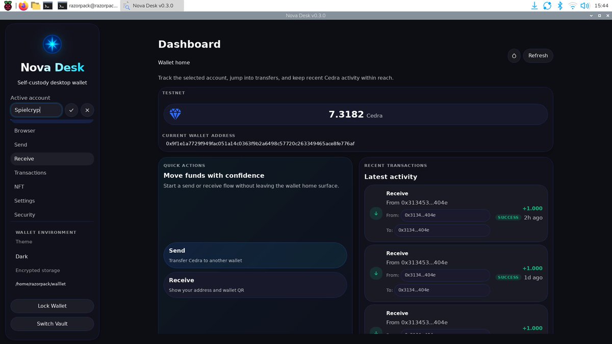612x344 pixels.
Task: Click the SUCCESS badge on 2h ago transaction
Action: (508, 218)
